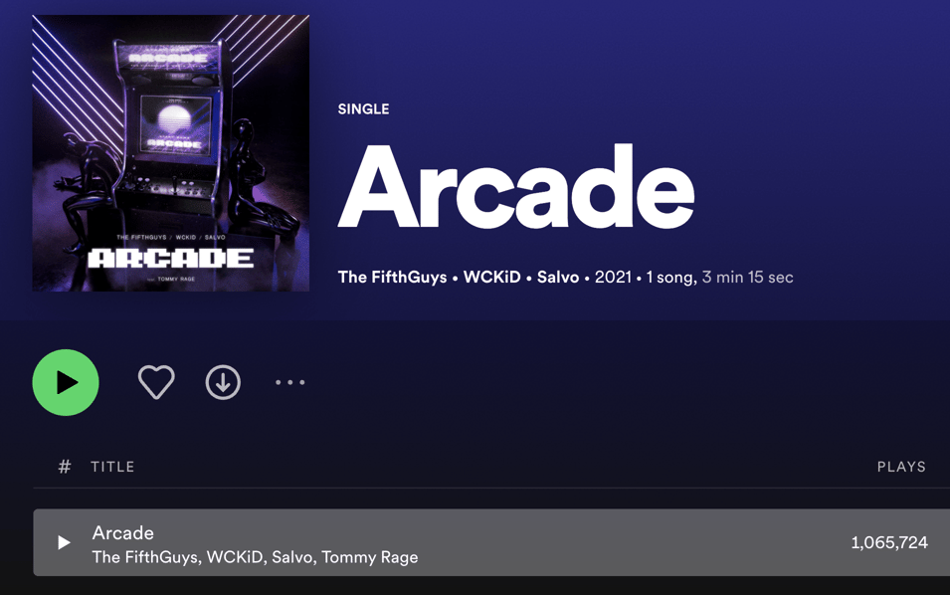Click the # column header
The height and width of the screenshot is (595, 950).
[x=65, y=467]
